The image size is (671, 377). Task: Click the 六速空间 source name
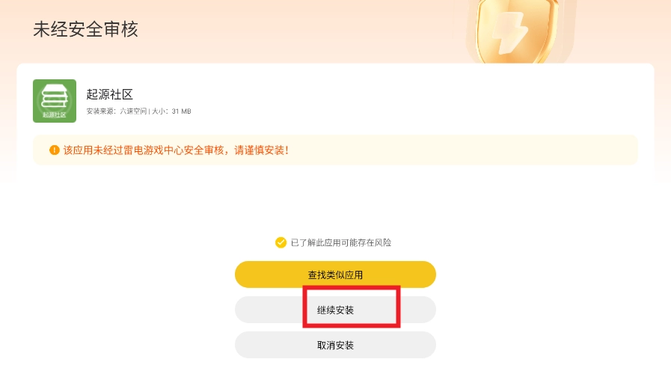(x=132, y=111)
